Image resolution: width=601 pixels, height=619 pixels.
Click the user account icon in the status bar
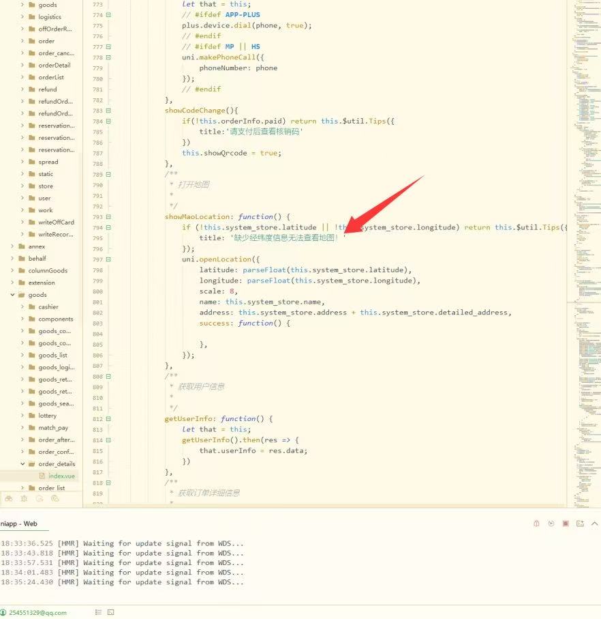[3, 612]
